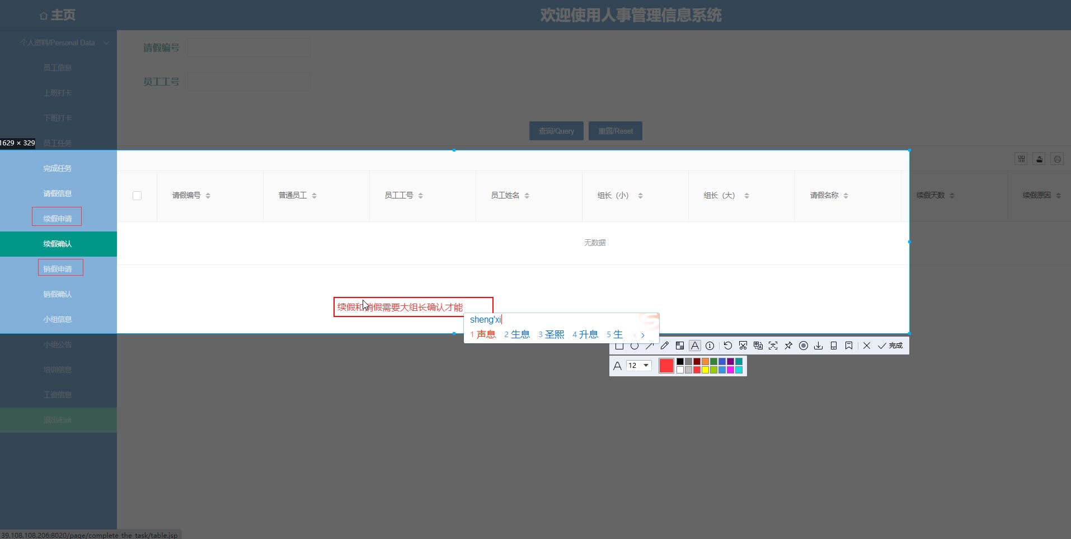Open the table column filter icon
This screenshot has width=1071, height=539.
coord(1021,159)
